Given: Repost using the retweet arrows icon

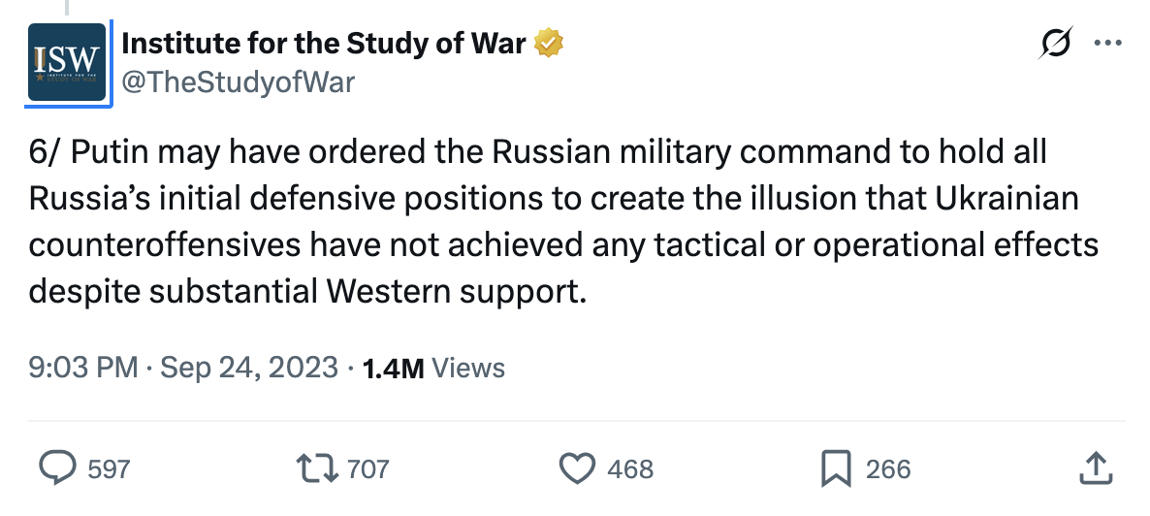Looking at the screenshot, I should coord(317,468).
